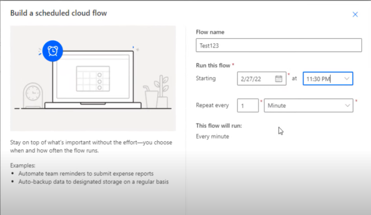Click the 11:30 PM time field
The image size is (371, 215).
pos(328,79)
